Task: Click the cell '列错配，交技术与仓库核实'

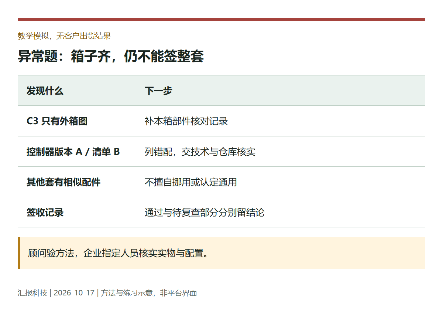Action: 280,151
